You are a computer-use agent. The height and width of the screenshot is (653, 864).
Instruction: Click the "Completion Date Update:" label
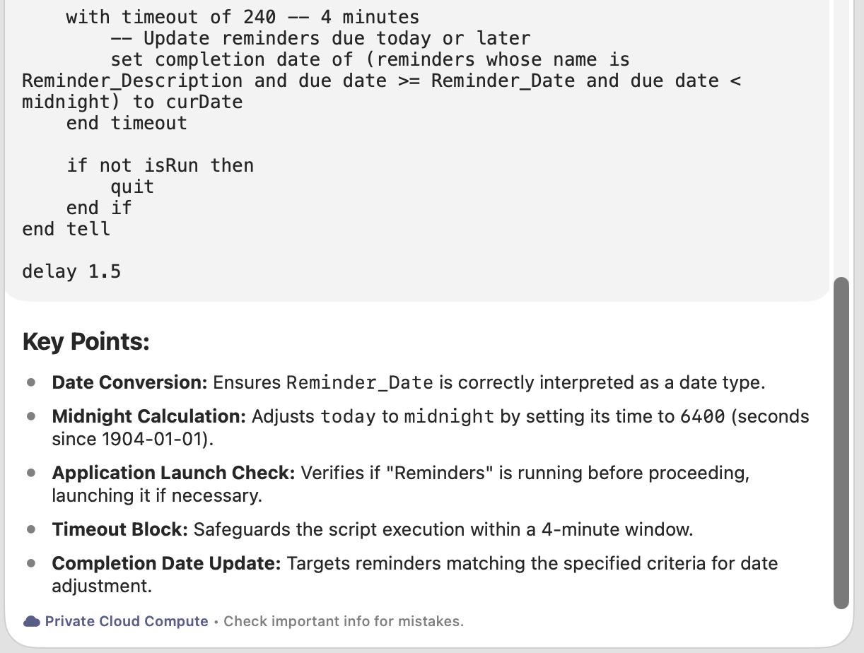(x=166, y=563)
